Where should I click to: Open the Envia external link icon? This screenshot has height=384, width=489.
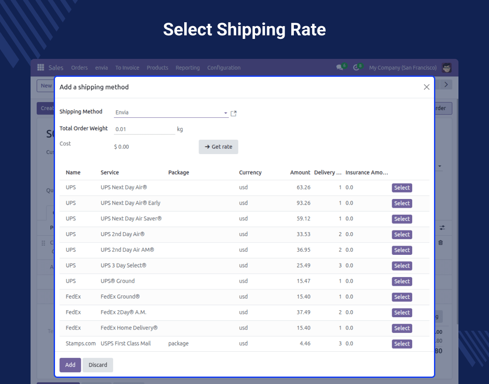tap(233, 113)
